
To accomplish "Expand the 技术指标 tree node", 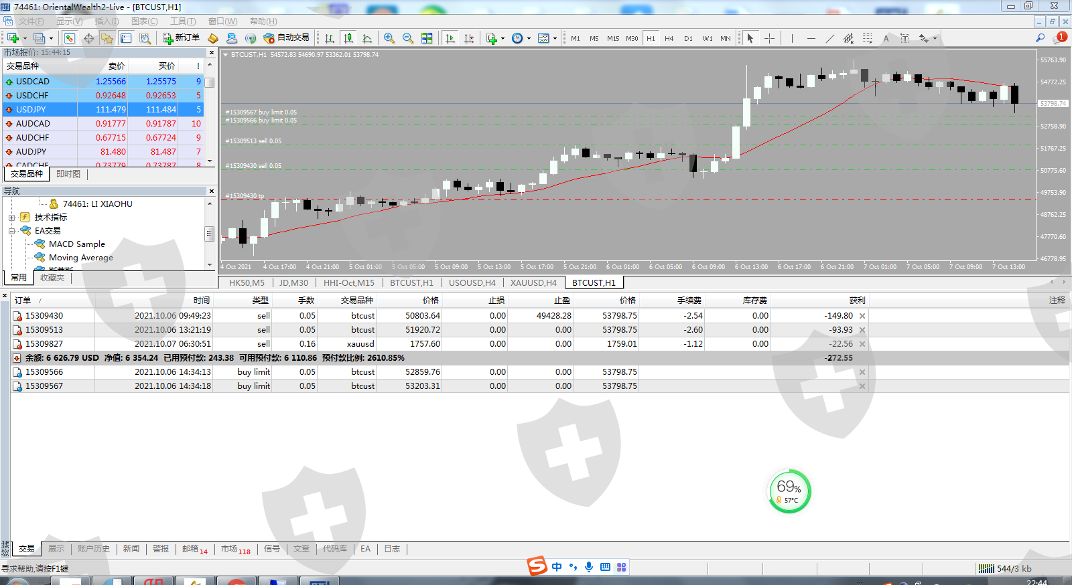I will coord(11,218).
